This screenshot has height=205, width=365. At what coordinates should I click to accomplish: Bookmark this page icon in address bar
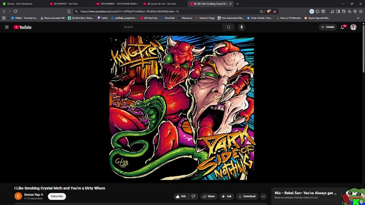tap(69, 11)
